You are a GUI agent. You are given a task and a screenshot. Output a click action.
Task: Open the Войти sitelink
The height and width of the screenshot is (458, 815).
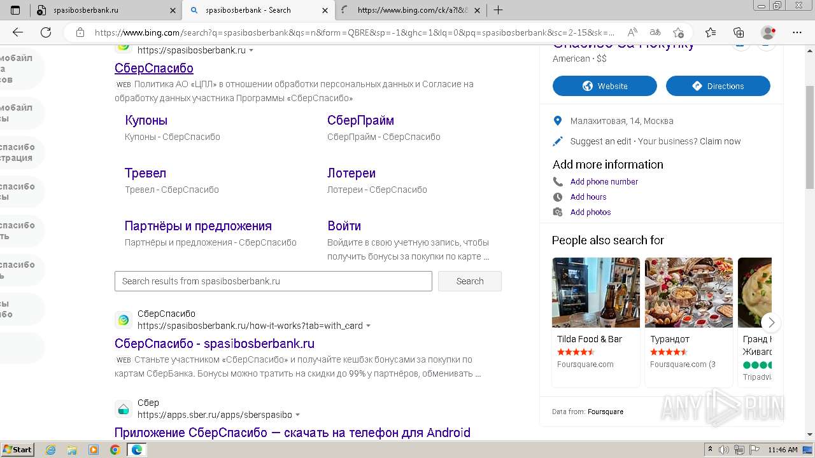tap(344, 226)
